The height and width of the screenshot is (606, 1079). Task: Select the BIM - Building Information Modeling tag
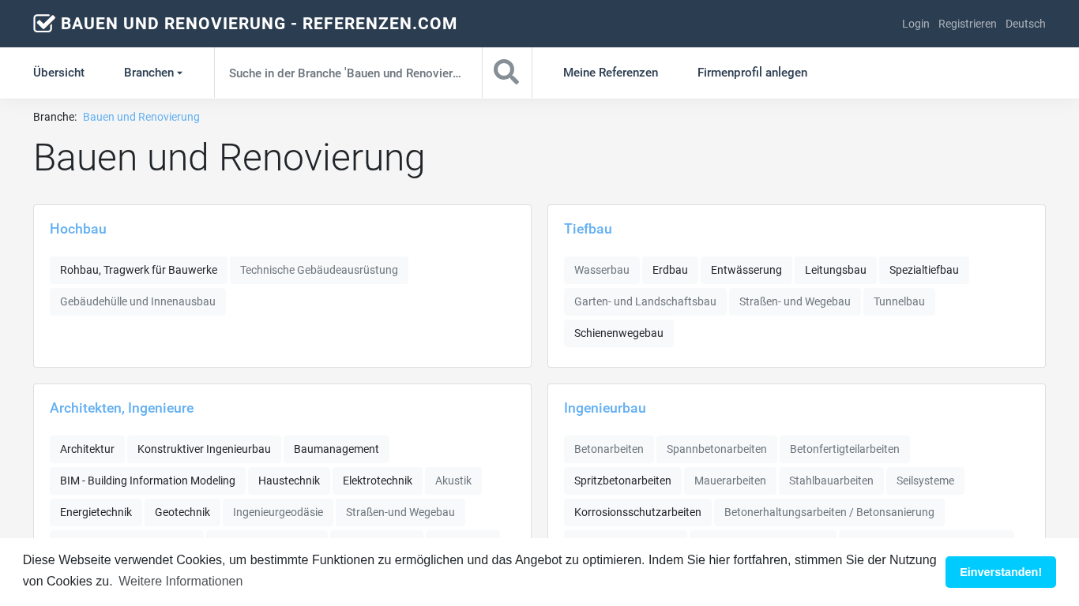(148, 481)
